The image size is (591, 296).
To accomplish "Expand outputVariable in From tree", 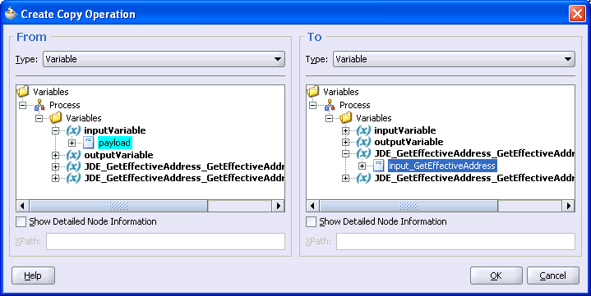I will 56,155.
